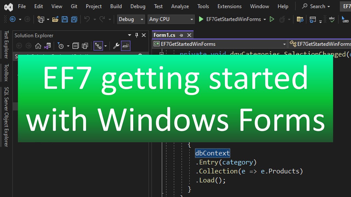This screenshot has width=351, height=197.
Task: Click the Pending Changes Filter clock icon
Action: pos(61,46)
